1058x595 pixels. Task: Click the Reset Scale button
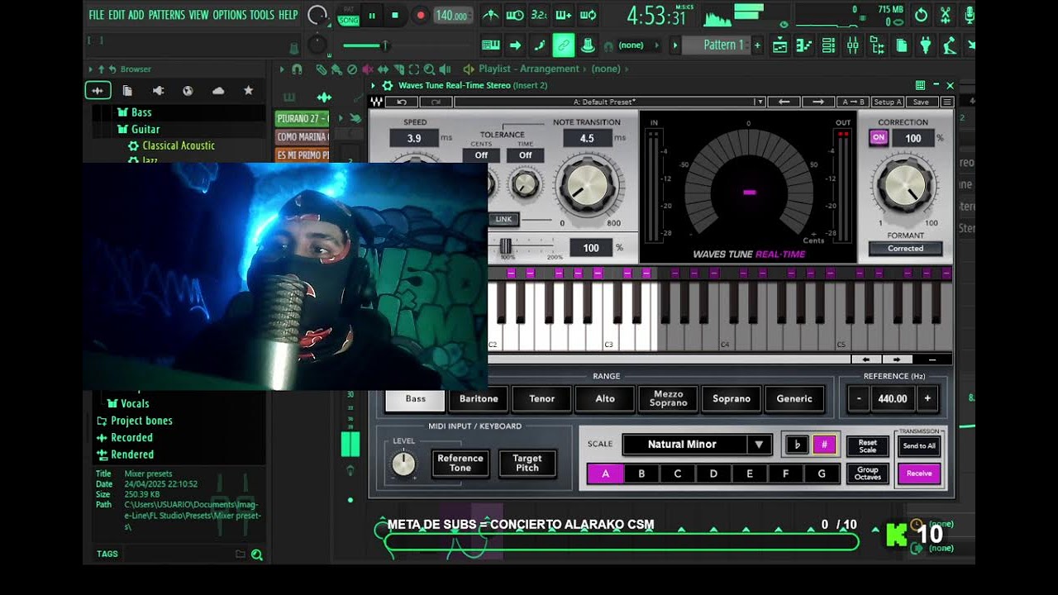(868, 446)
